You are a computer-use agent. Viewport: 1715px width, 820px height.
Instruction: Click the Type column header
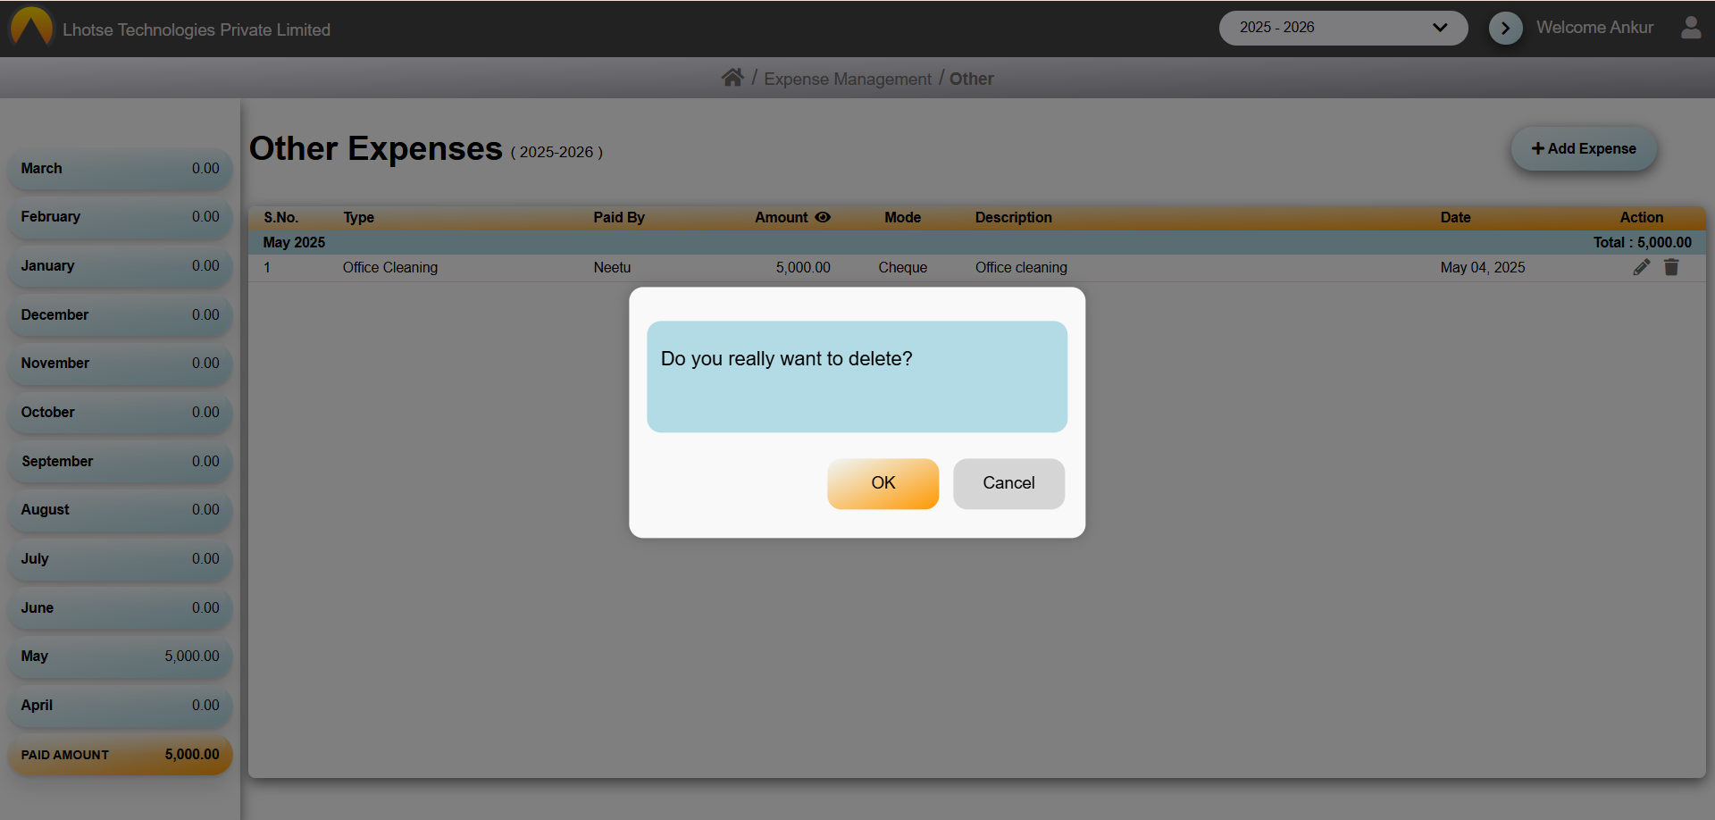358,217
